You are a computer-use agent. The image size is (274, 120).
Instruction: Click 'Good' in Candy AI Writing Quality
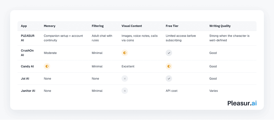(213, 66)
